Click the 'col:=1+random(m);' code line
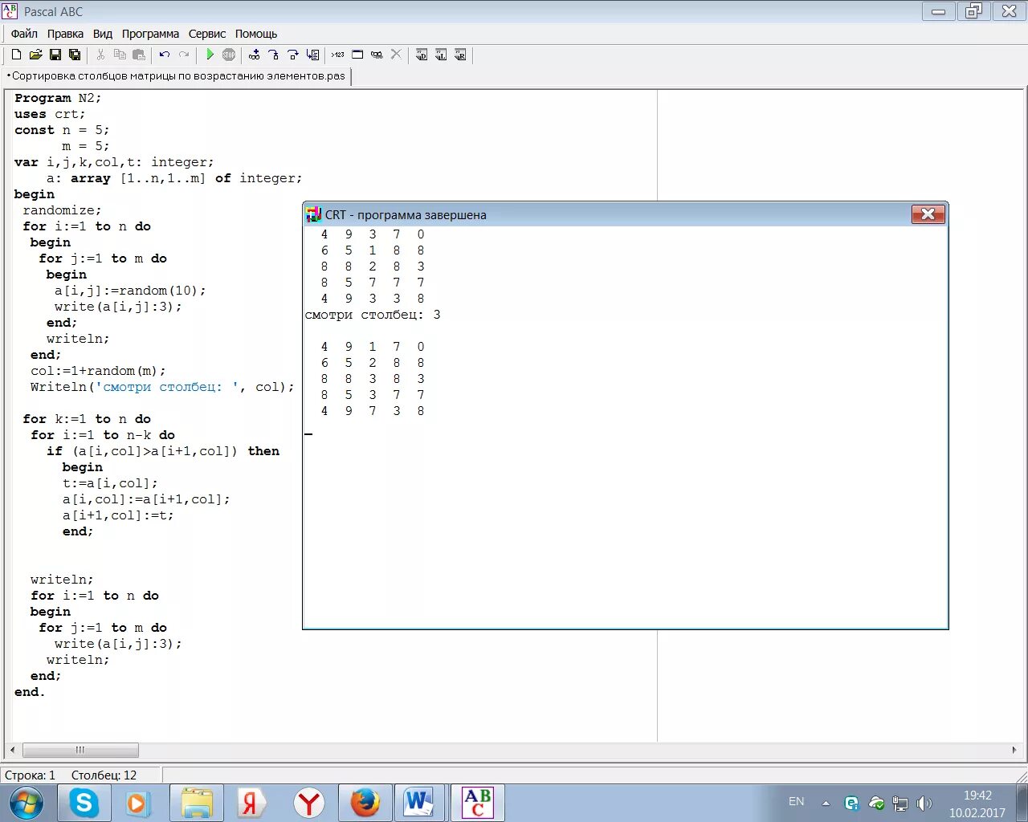The image size is (1028, 822). click(98, 371)
